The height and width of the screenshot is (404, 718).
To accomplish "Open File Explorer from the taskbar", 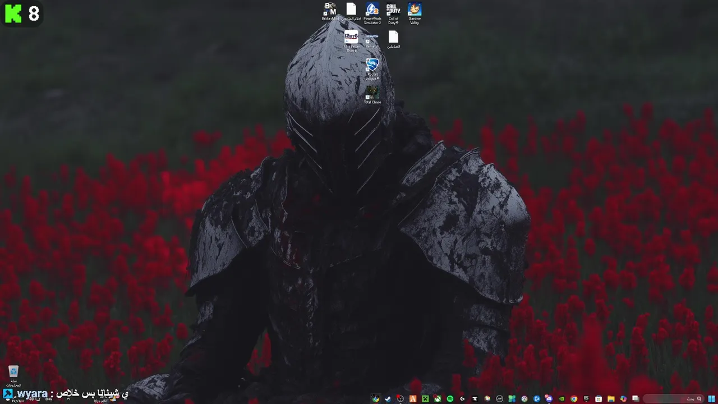I will pyautogui.click(x=611, y=398).
